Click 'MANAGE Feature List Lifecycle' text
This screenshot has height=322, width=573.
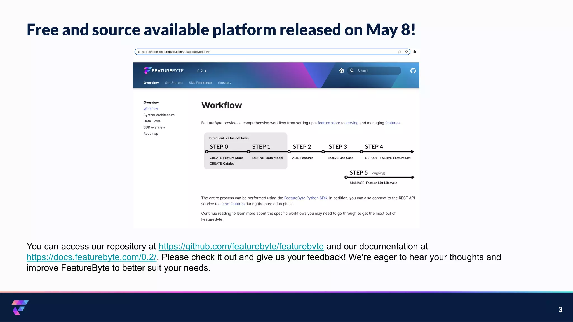(373, 183)
